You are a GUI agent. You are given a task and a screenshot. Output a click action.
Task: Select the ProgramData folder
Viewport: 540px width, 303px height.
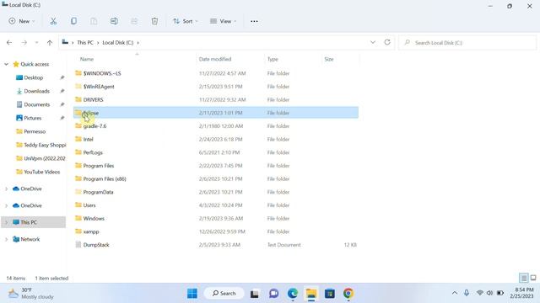tap(98, 192)
